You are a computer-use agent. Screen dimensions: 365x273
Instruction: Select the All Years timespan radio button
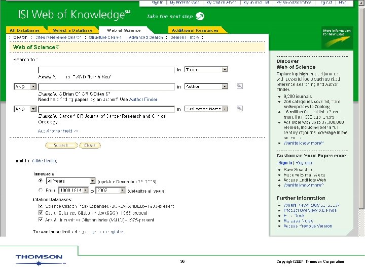(x=41, y=180)
